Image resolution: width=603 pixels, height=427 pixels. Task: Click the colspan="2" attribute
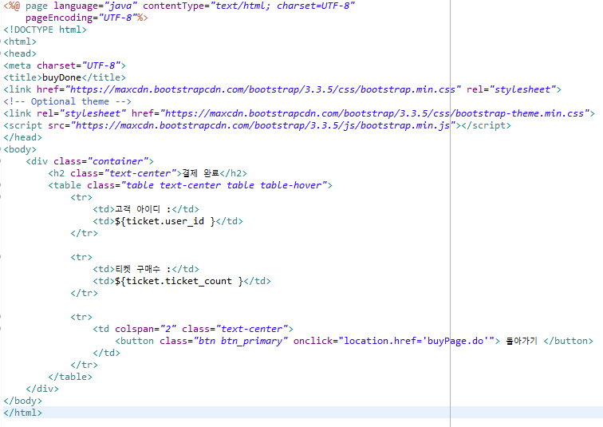pyautogui.click(x=145, y=329)
